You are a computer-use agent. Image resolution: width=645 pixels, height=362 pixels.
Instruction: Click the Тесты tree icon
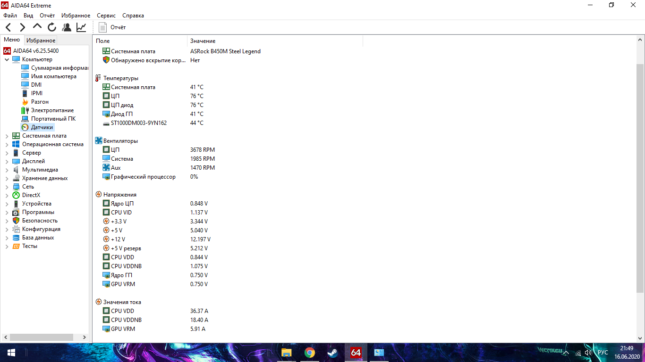coord(16,246)
